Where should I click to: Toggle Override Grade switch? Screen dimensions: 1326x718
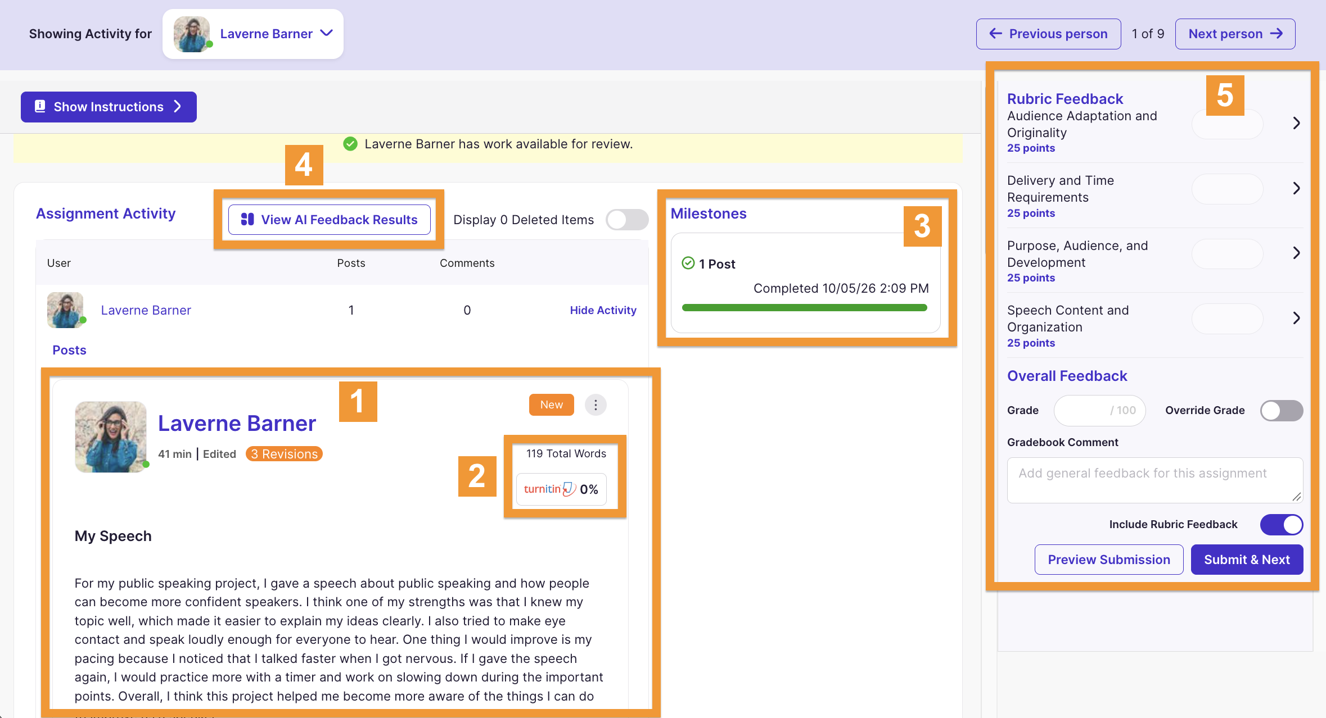coord(1282,410)
